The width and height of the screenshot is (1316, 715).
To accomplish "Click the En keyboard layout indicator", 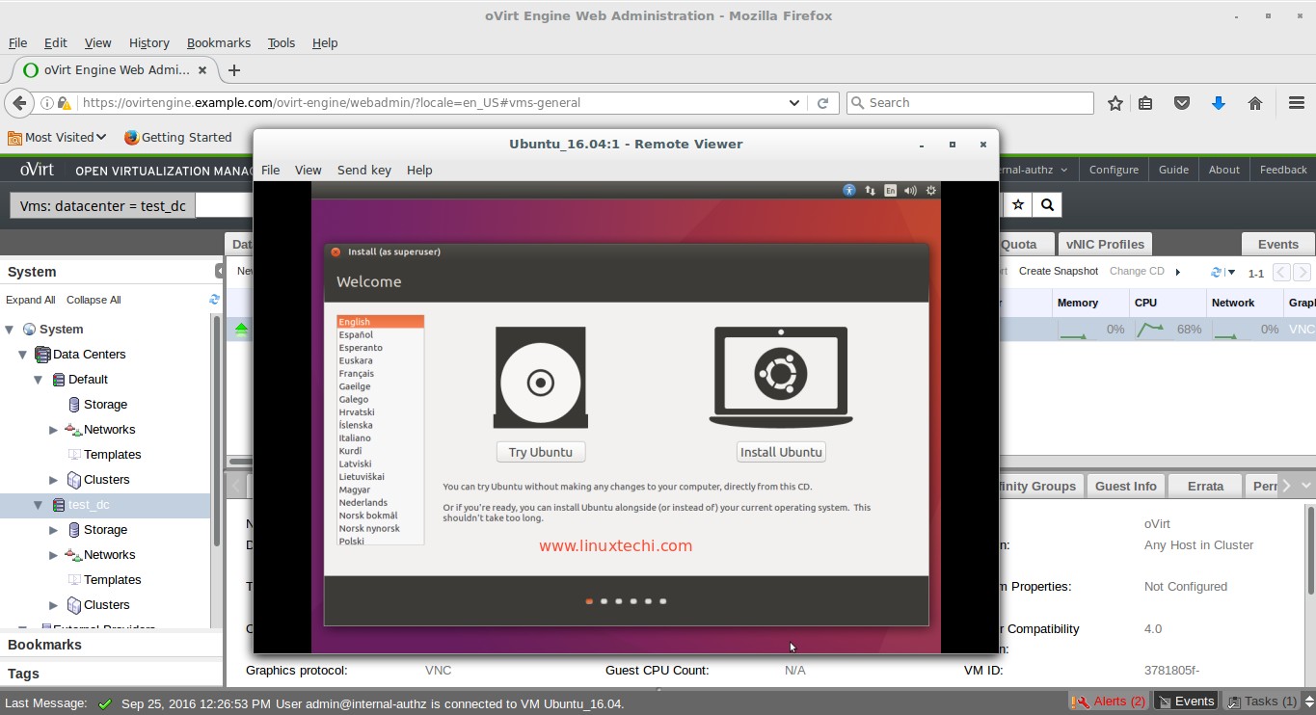I will tap(892, 191).
